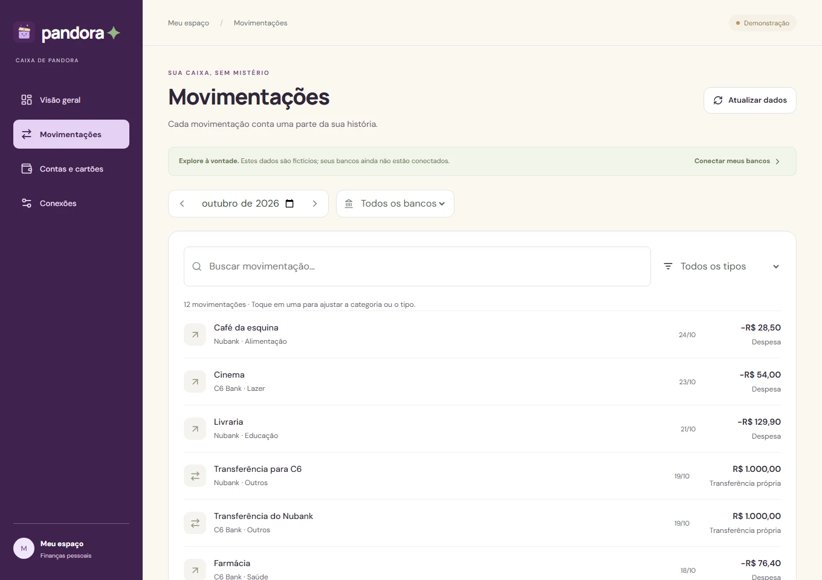The height and width of the screenshot is (580, 822).
Task: Go to next month with right arrow
Action: click(314, 204)
